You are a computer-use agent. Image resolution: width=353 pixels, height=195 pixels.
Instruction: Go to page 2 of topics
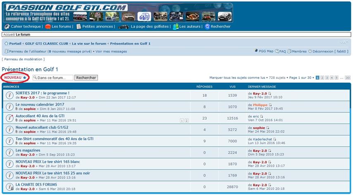point(322,77)
